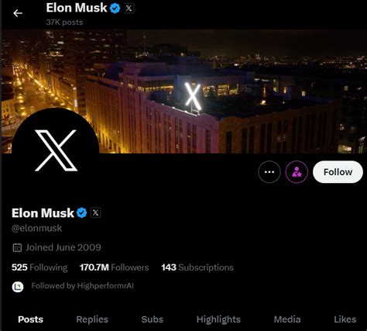This screenshot has width=367, height=331.
Task: View the Likes tab
Action: pos(345,319)
